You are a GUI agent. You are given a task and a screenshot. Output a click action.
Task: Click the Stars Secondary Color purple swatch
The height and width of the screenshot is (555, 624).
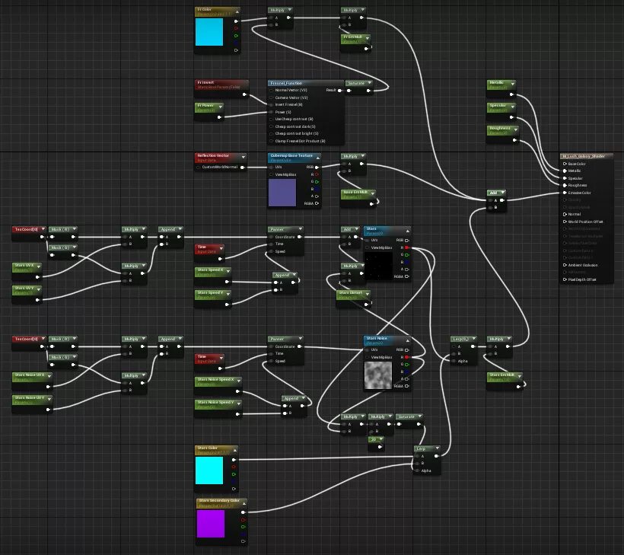[211, 524]
